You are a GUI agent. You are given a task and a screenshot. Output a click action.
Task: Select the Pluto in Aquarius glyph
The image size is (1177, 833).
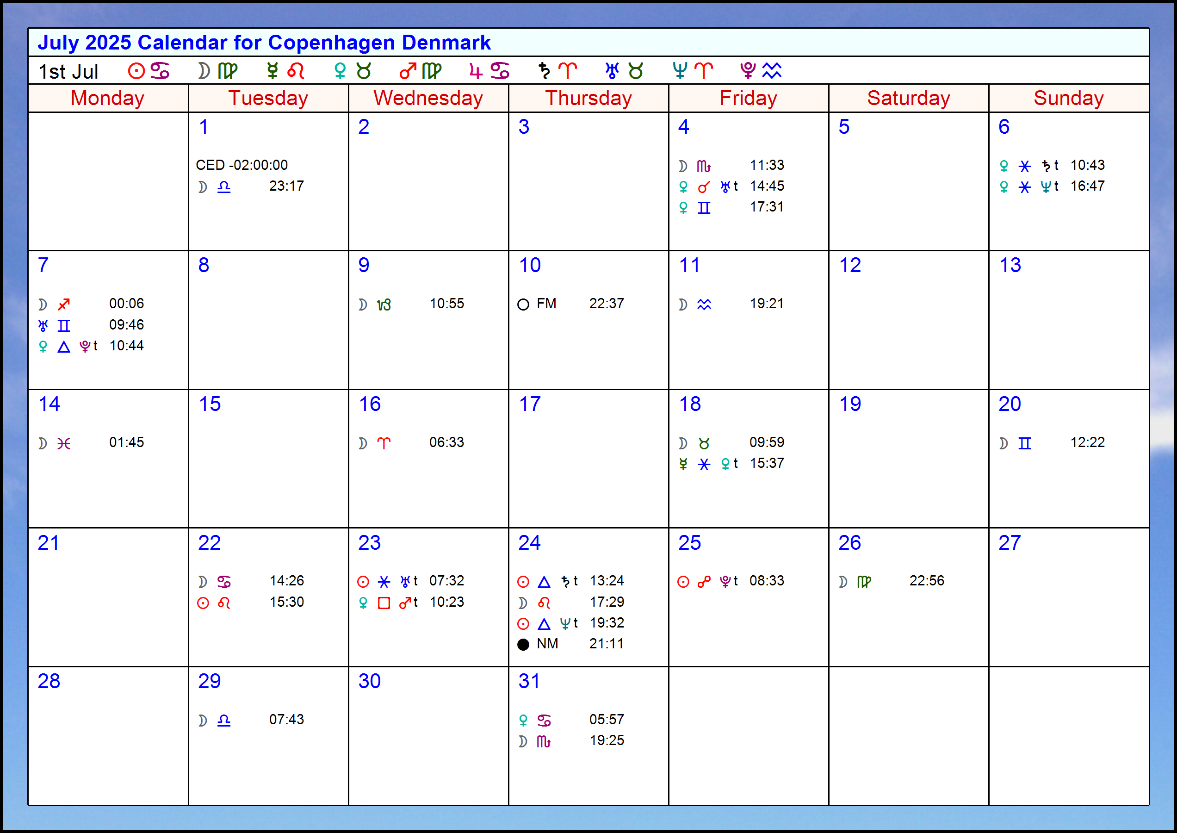761,71
